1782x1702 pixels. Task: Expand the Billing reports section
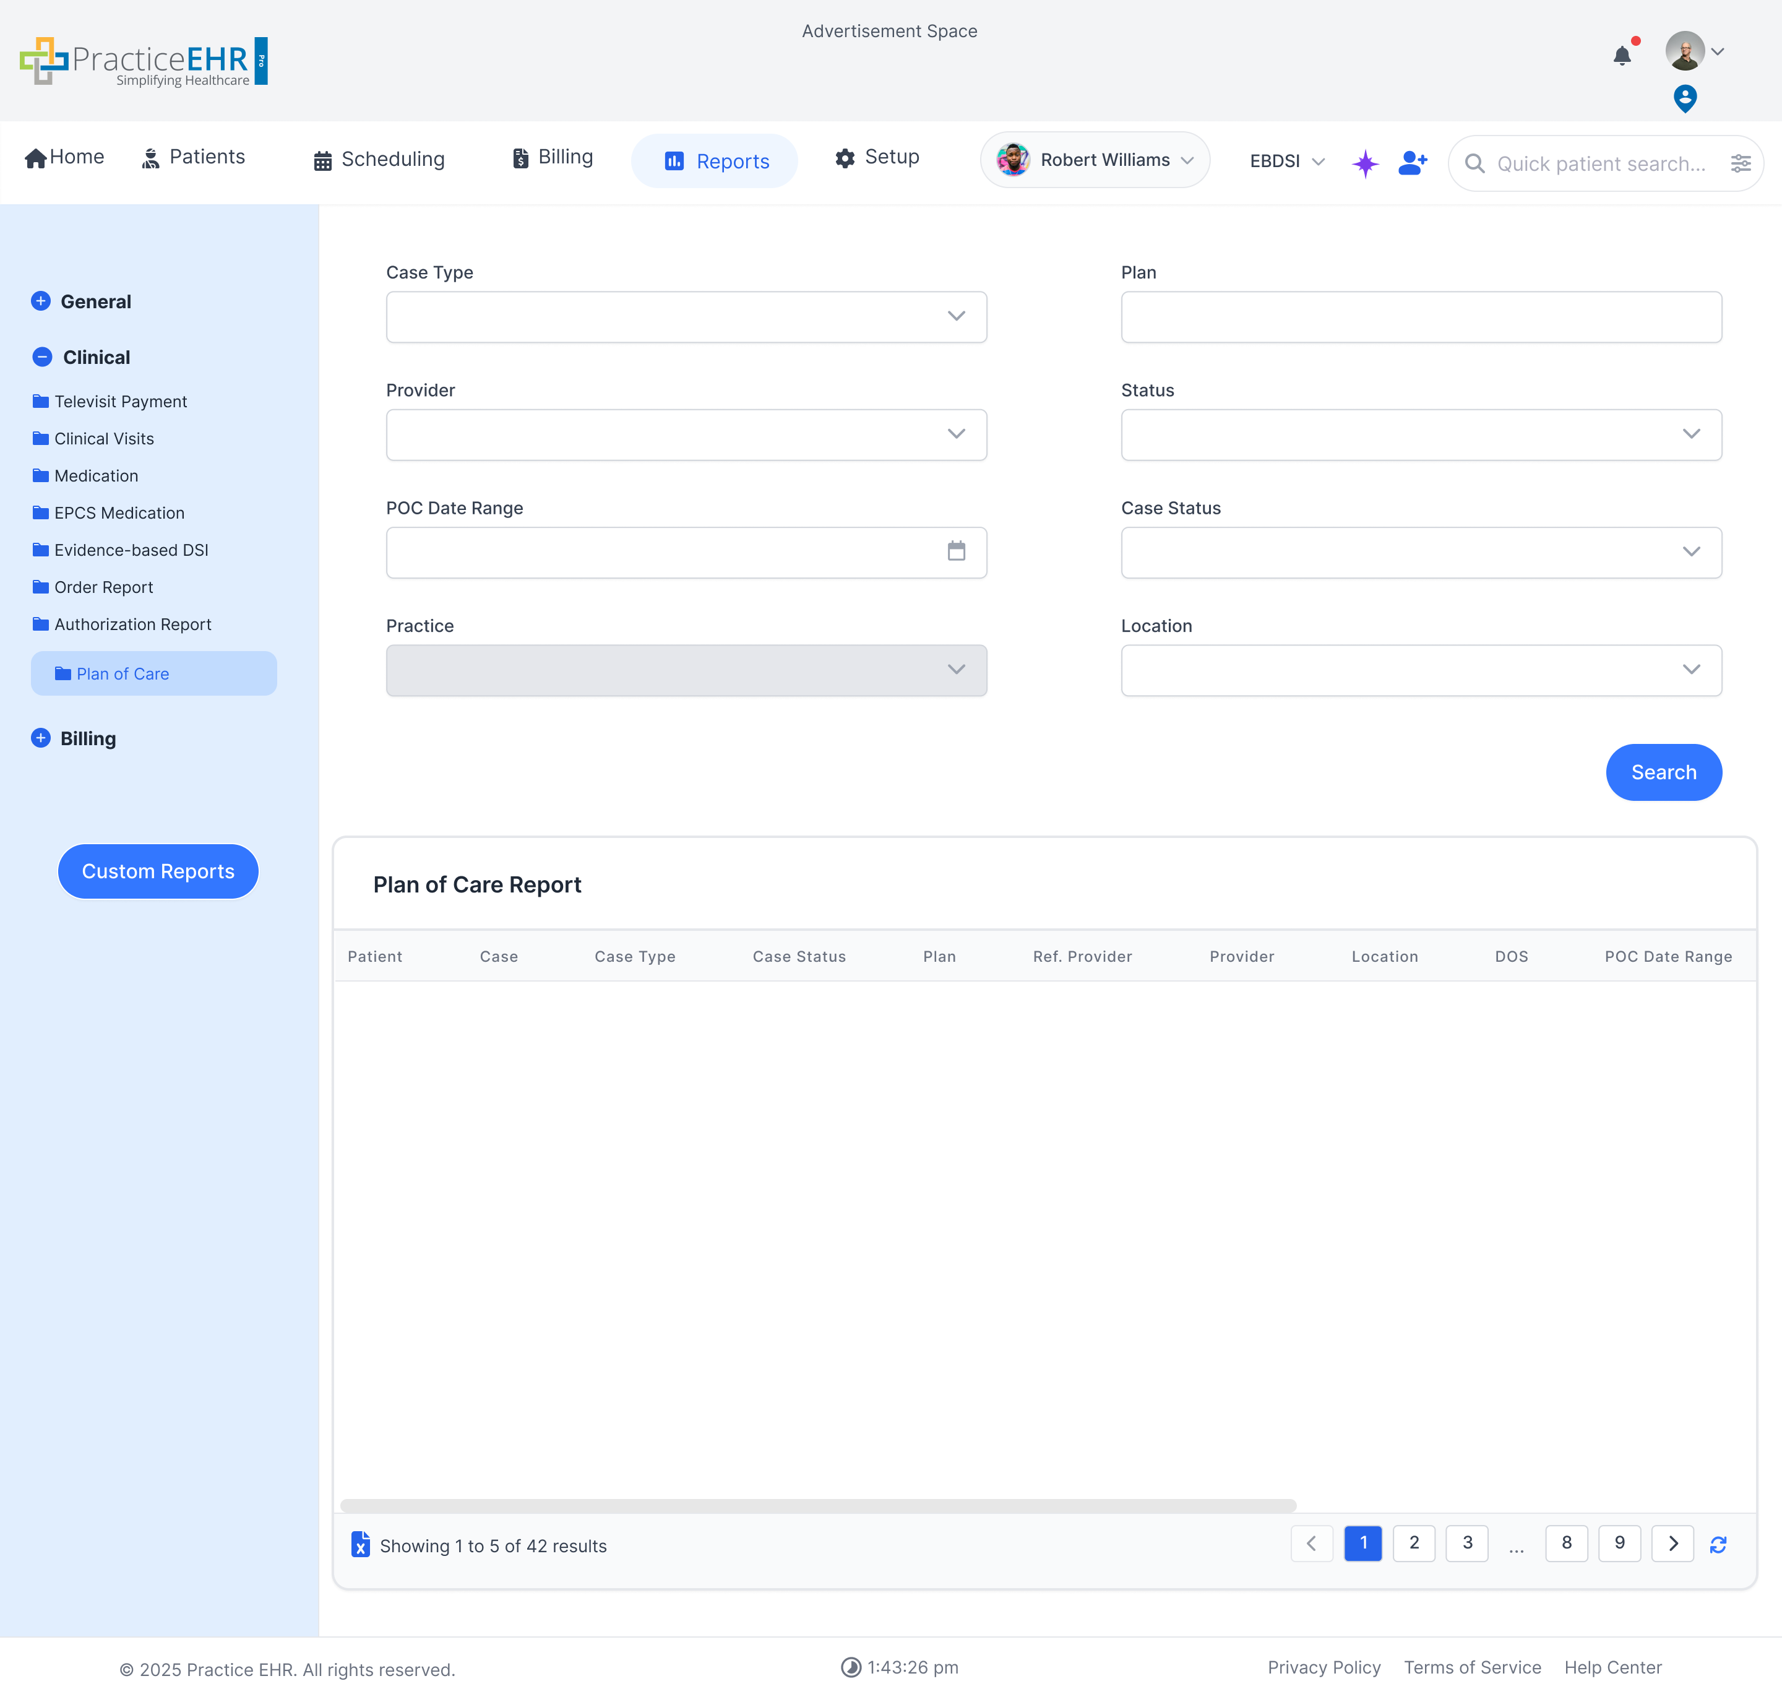pyautogui.click(x=41, y=738)
